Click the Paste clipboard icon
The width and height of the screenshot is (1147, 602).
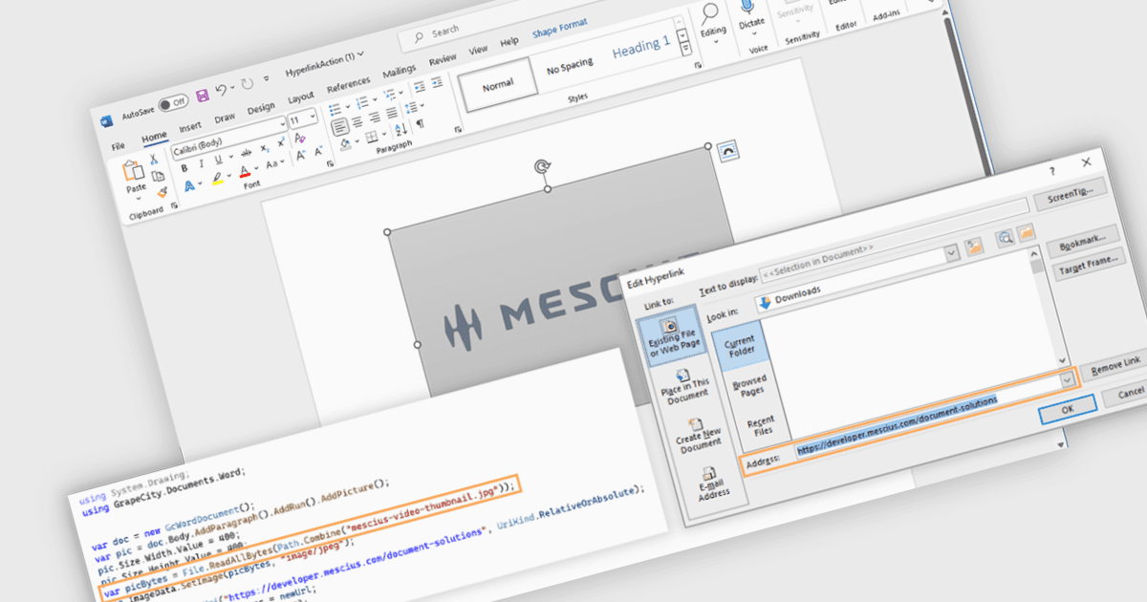(133, 170)
